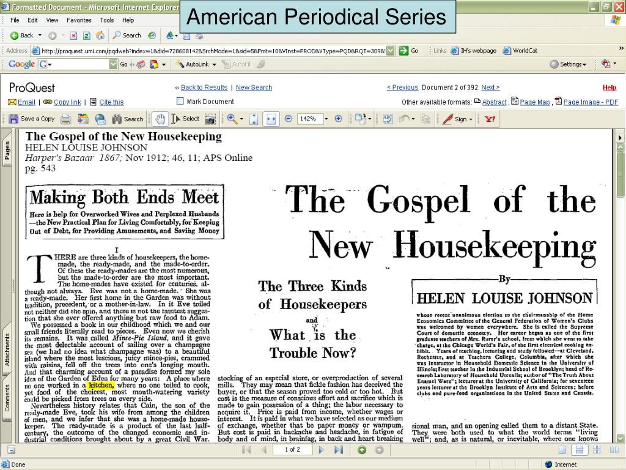
Task: Click the Sign pen tool
Action: point(455,119)
